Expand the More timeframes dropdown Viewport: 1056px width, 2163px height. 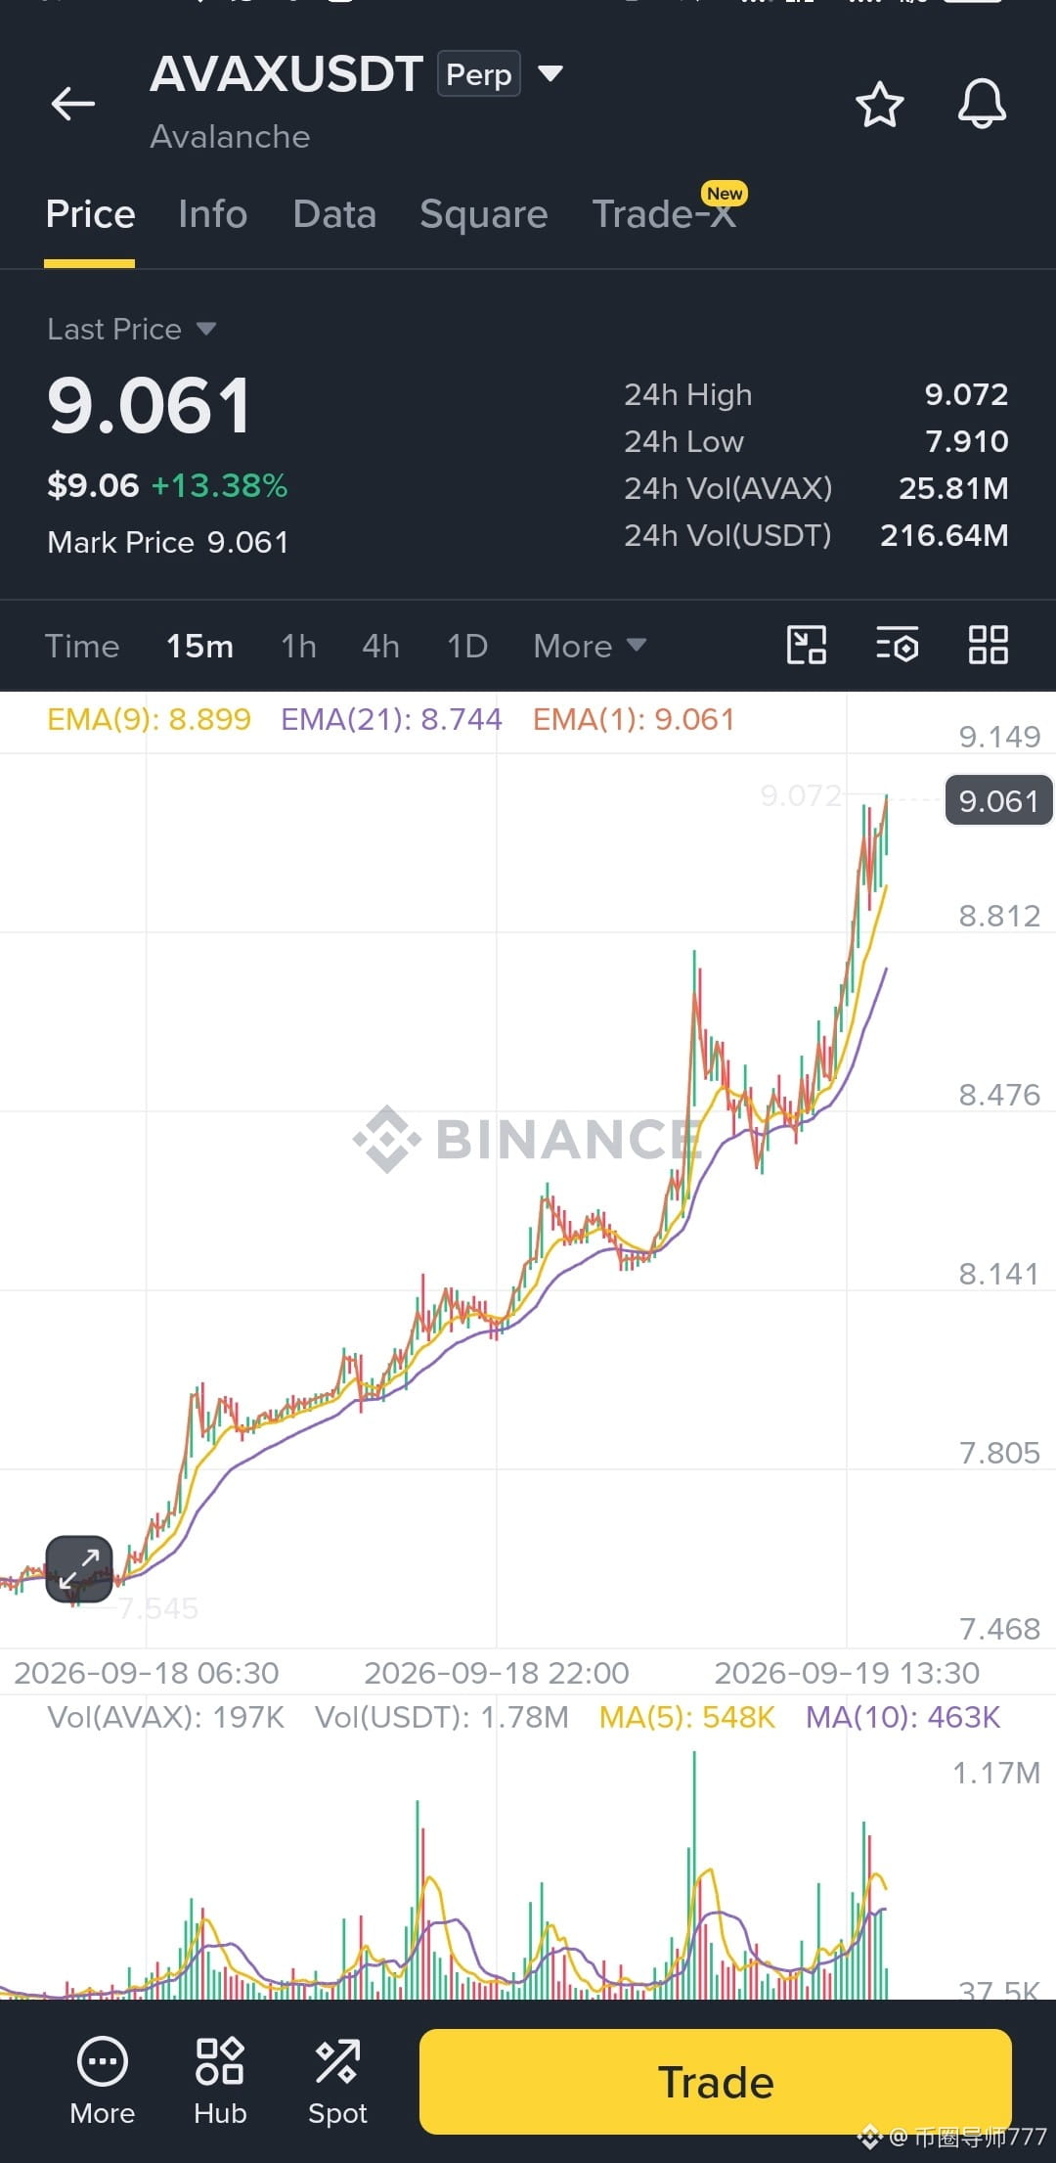pyautogui.click(x=590, y=646)
